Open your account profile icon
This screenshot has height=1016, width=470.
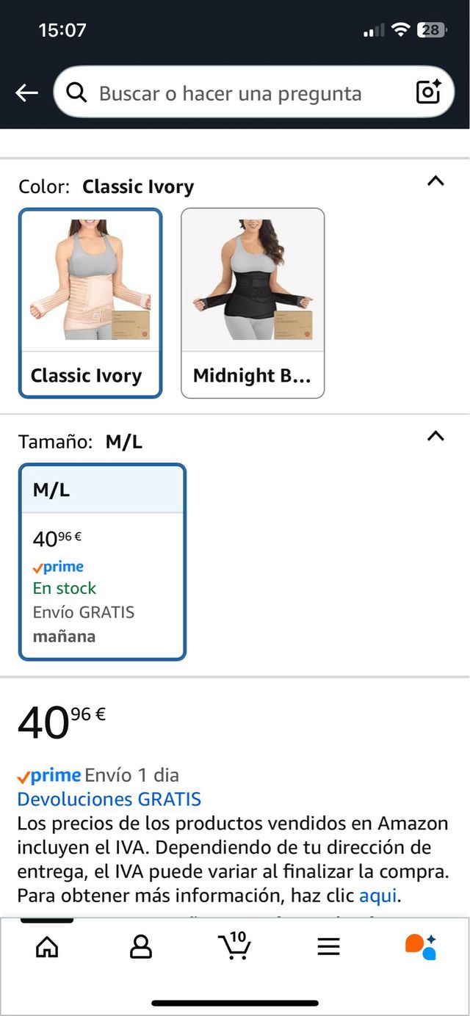[140, 947]
